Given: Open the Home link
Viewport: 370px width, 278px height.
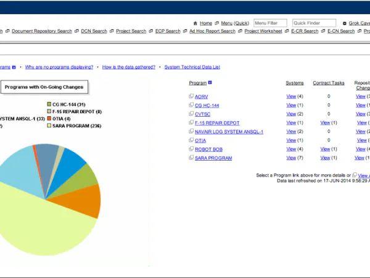Looking at the screenshot, I should click(x=206, y=23).
